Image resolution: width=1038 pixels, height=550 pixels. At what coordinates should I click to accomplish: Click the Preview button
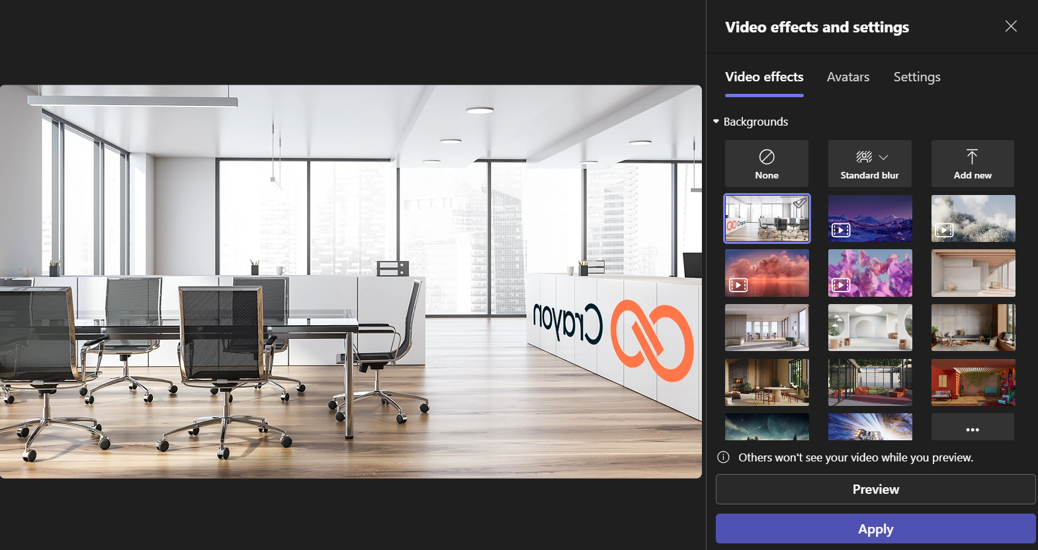click(x=876, y=489)
